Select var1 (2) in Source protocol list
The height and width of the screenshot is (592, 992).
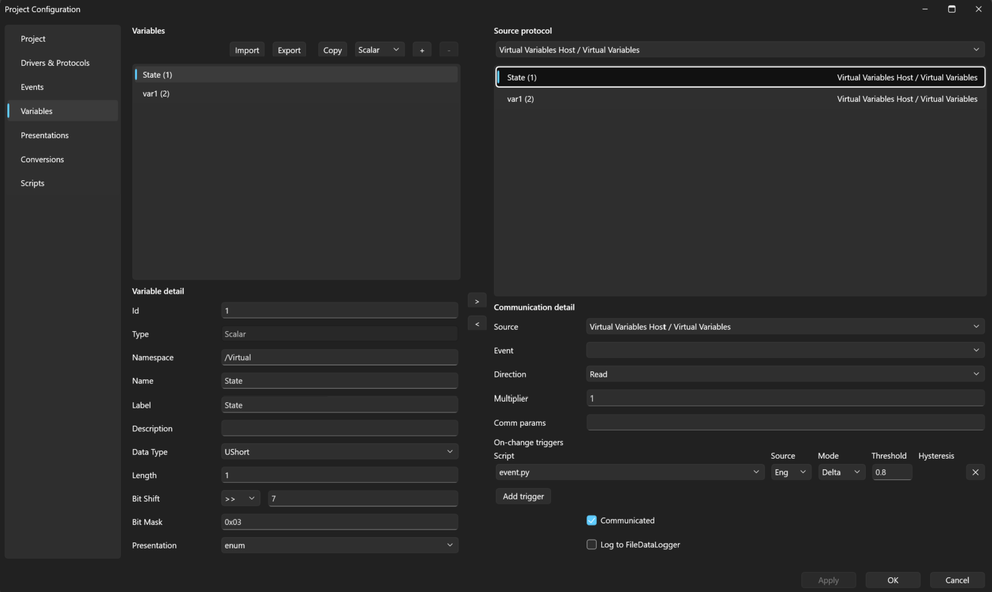[740, 99]
